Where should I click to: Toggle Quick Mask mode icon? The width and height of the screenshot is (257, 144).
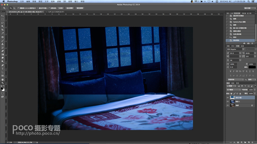(x=3, y=93)
